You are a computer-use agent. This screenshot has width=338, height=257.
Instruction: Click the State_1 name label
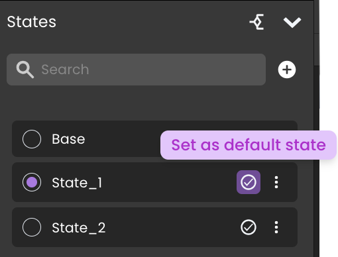pos(77,183)
